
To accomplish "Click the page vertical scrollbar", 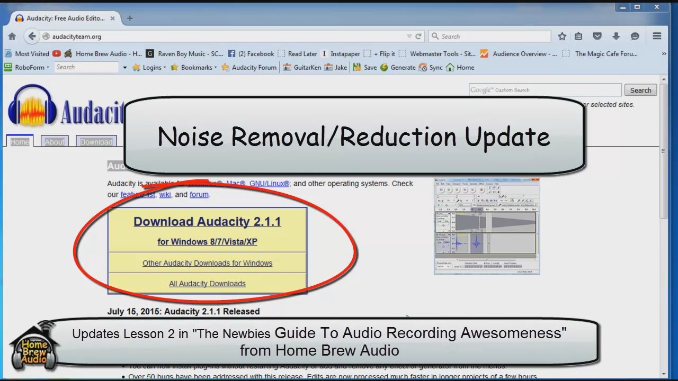I will coord(664,150).
